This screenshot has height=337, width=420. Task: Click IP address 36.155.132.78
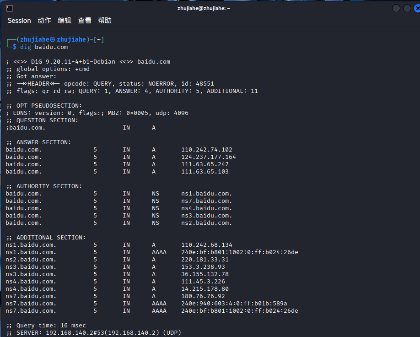205,274
